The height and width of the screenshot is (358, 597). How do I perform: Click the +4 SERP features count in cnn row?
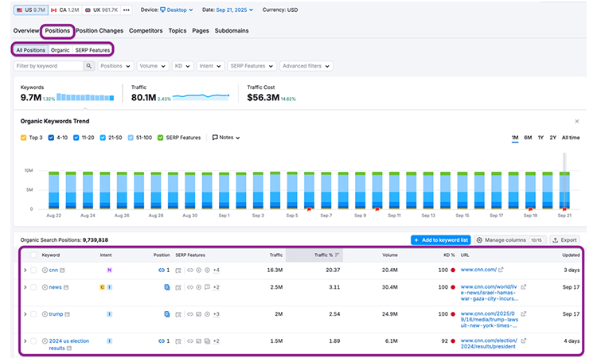216,270
